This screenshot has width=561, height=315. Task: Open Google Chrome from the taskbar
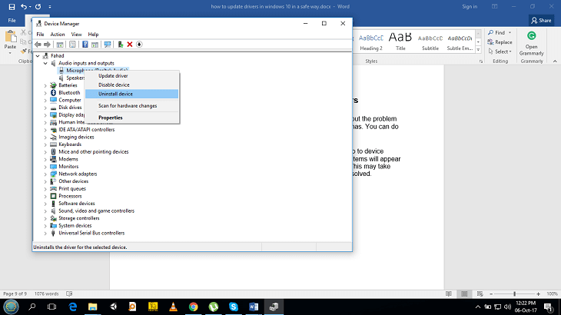[x=193, y=307]
